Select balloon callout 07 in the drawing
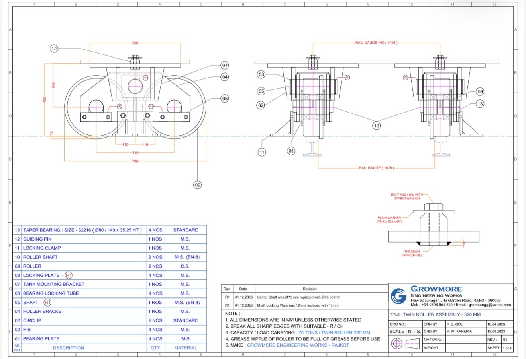Image resolution: width=526 pixels, height=359 pixels. pyautogui.click(x=225, y=65)
